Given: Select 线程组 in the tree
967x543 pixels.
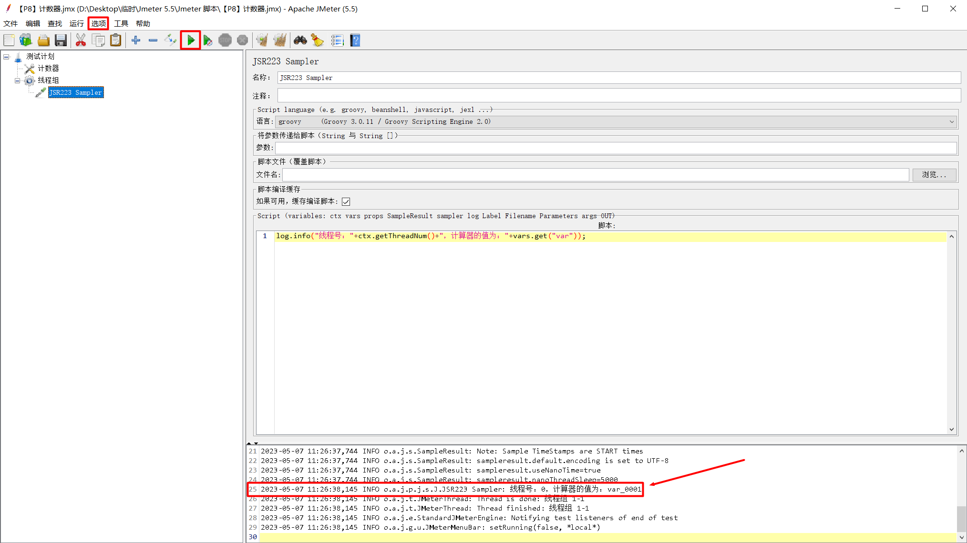Looking at the screenshot, I should click(49, 80).
